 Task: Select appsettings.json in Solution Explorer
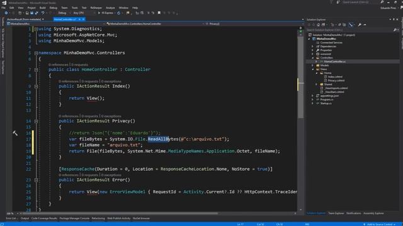click(x=329, y=96)
